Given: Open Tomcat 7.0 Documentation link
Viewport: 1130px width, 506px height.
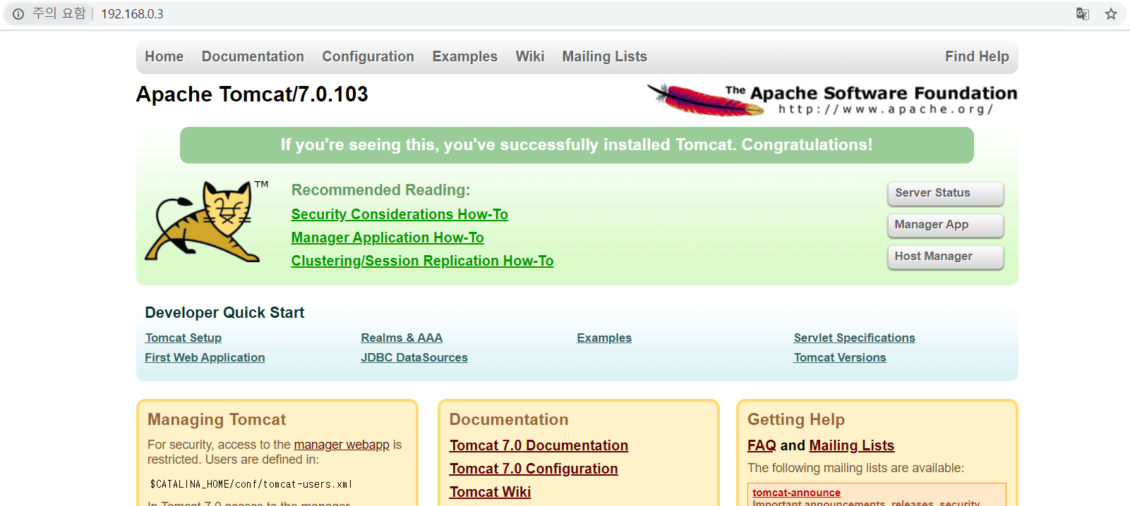Looking at the screenshot, I should [539, 445].
